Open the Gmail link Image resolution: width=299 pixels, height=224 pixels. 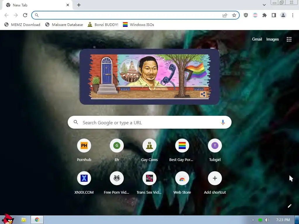pyautogui.click(x=257, y=39)
